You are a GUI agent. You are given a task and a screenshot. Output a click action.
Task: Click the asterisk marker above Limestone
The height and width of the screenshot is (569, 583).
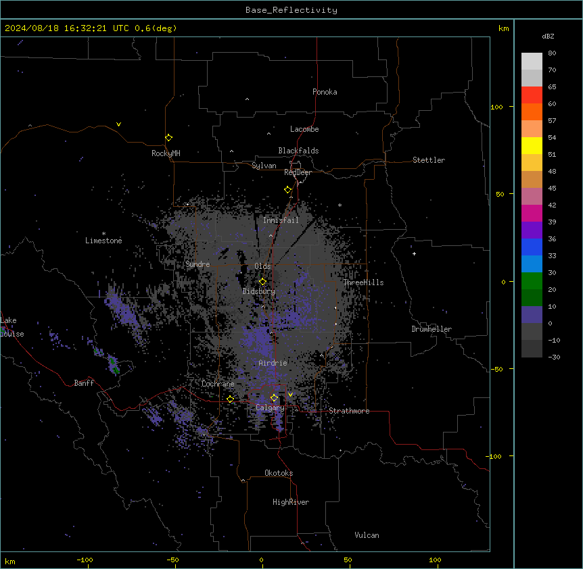tap(103, 234)
